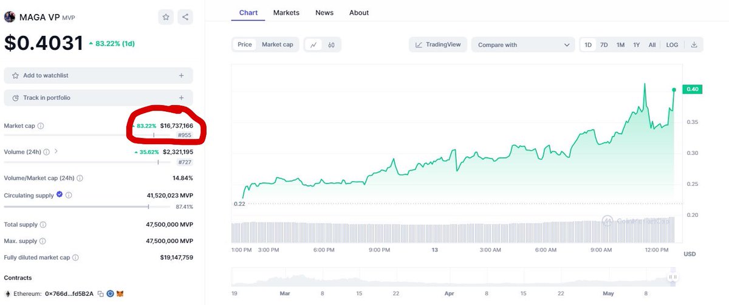Viewport: 729px width, 305px height.
Task: Click the Market cap info icon
Action: [x=41, y=126]
